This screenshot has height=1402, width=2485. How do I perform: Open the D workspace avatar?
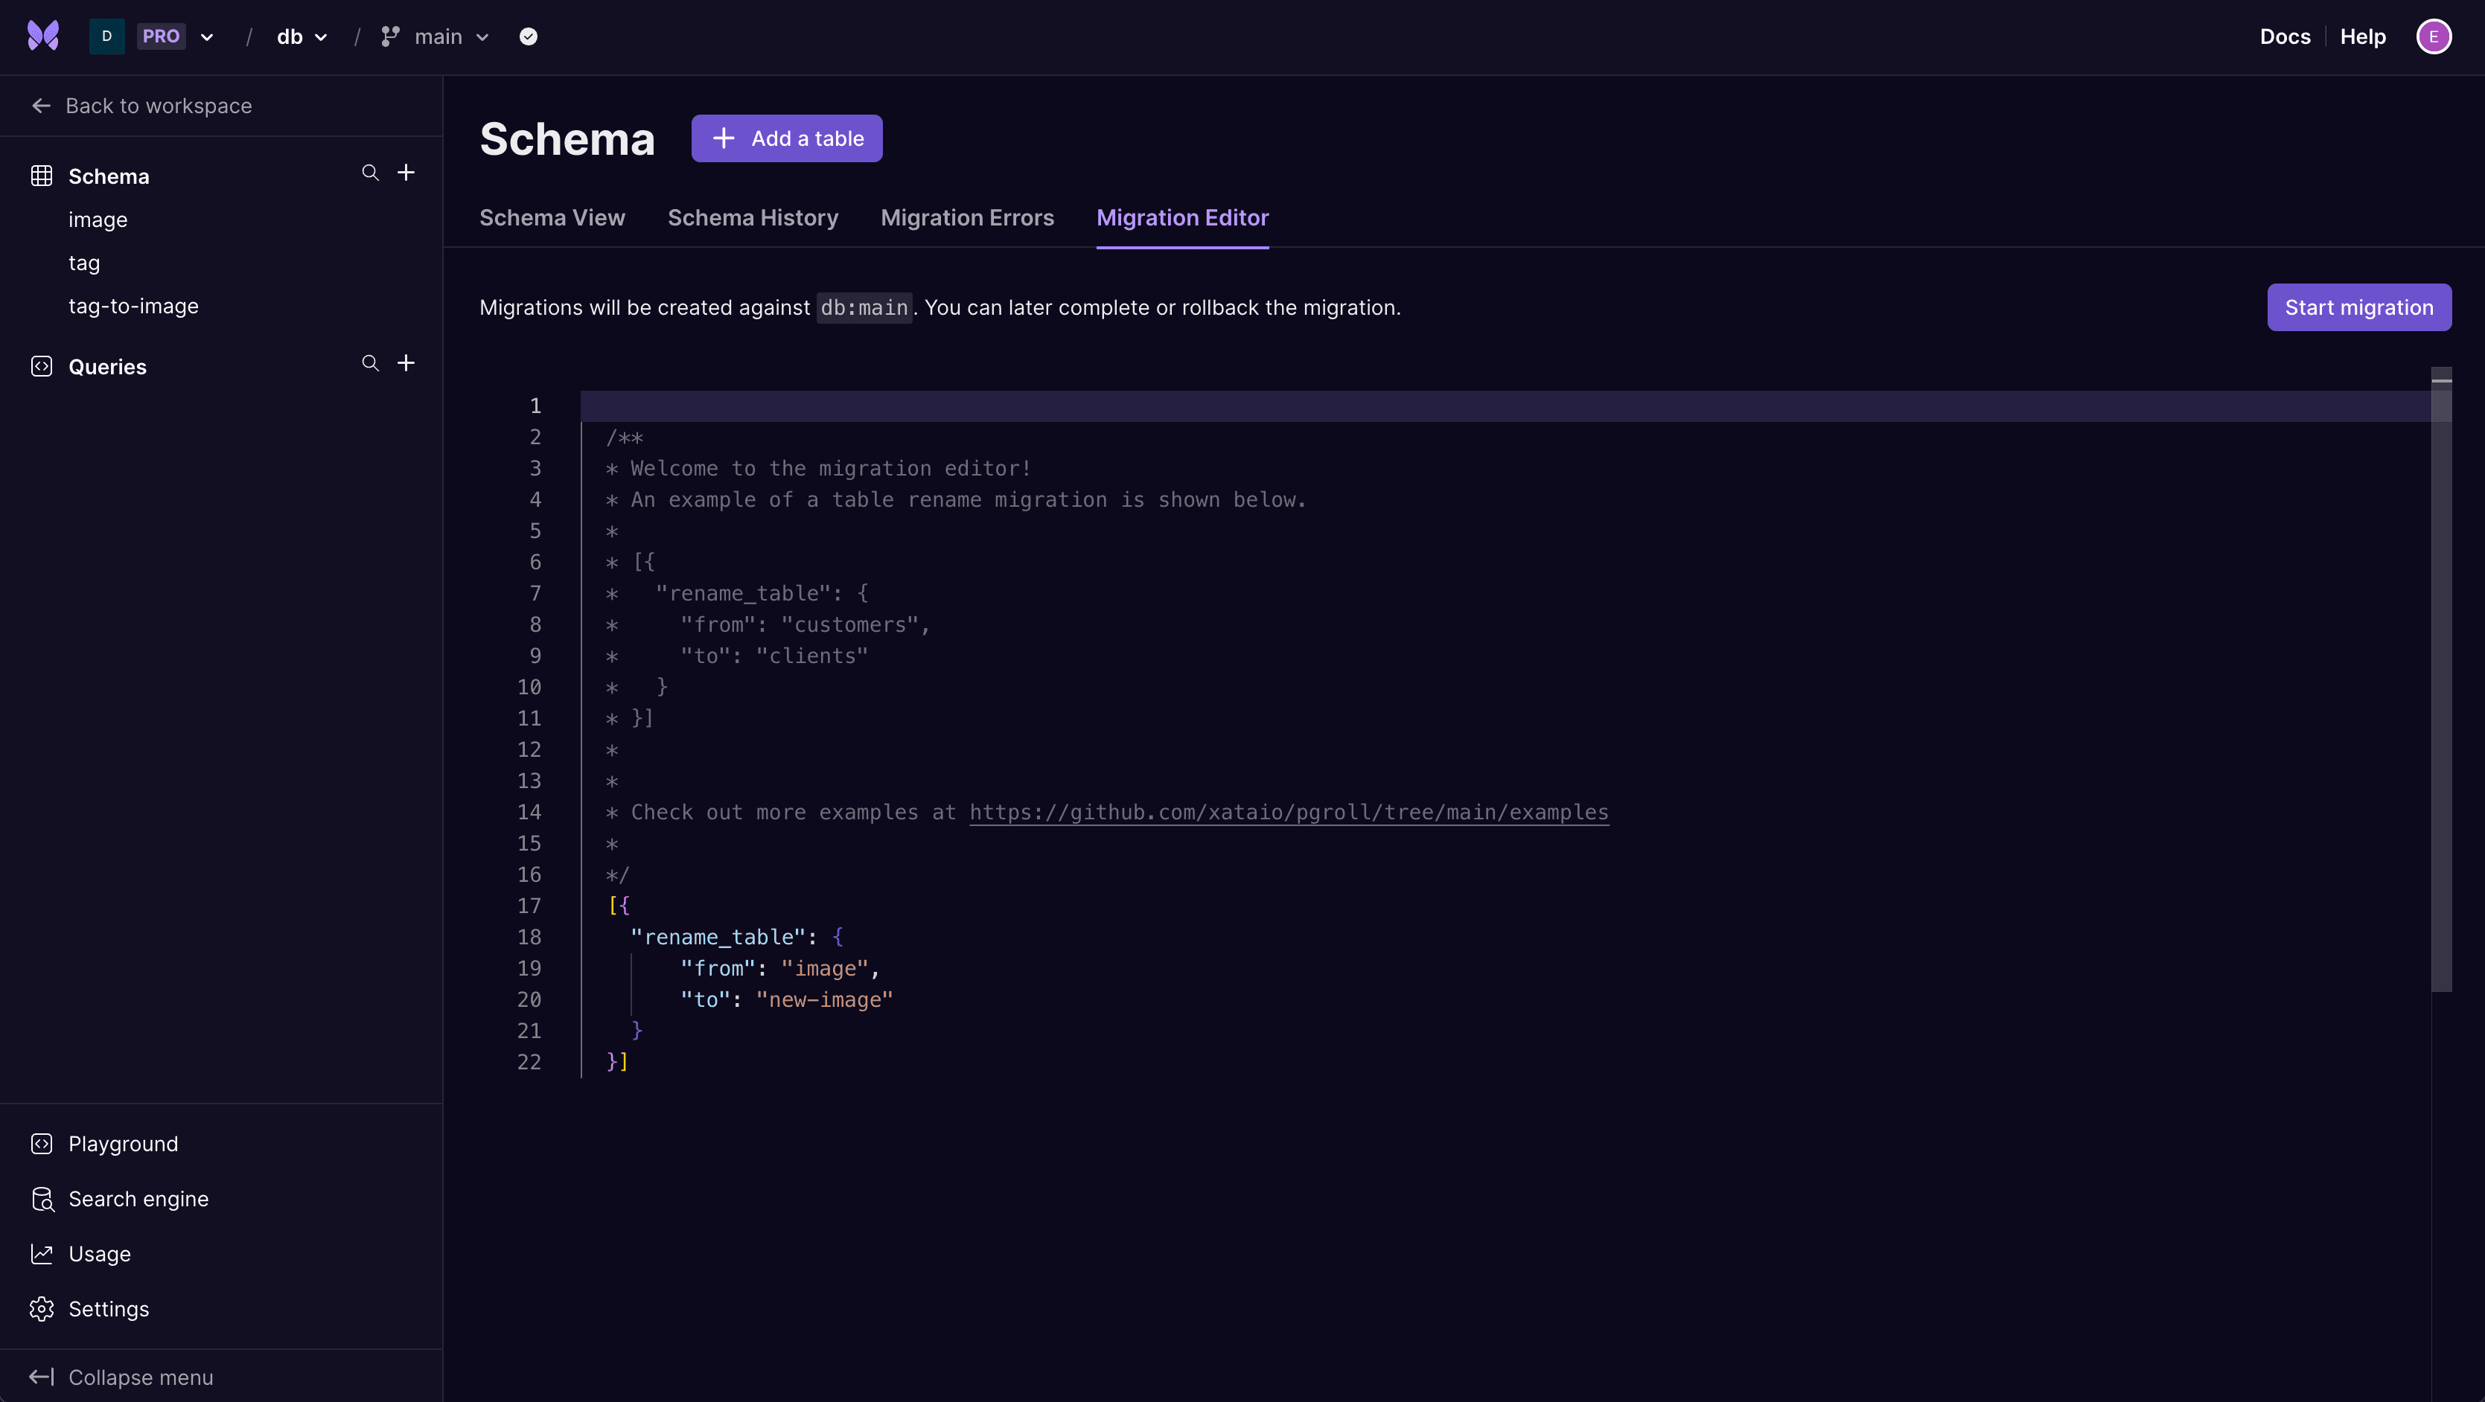106,36
